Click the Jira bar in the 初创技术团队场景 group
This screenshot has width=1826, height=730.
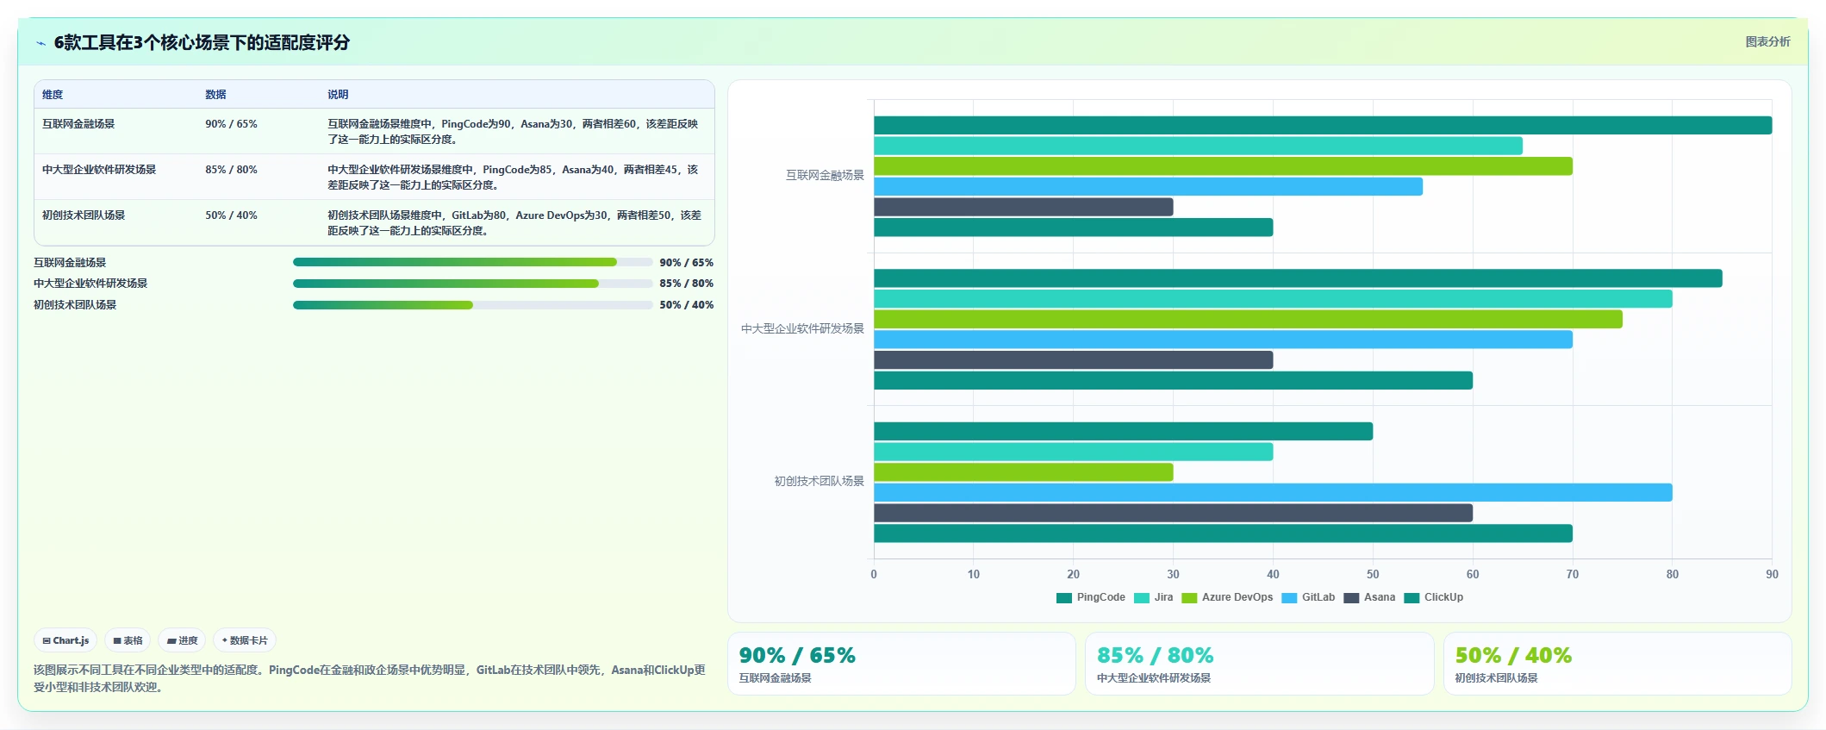1074,452
